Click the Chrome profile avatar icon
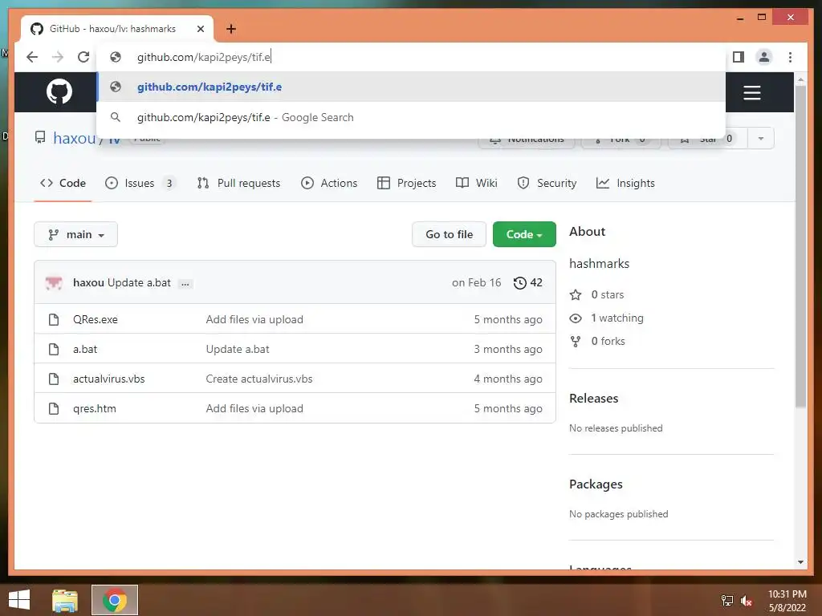Image resolution: width=822 pixels, height=616 pixels. 764,57
